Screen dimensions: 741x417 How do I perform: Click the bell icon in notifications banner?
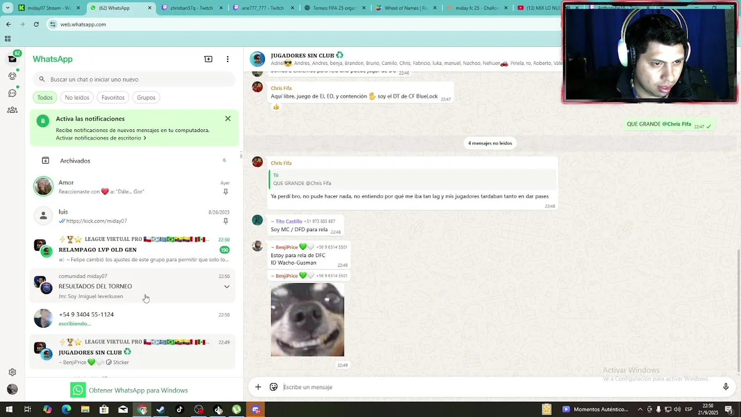(x=43, y=121)
